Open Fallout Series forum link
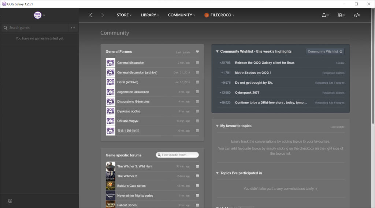The height and width of the screenshot is (208, 375). click(x=127, y=205)
